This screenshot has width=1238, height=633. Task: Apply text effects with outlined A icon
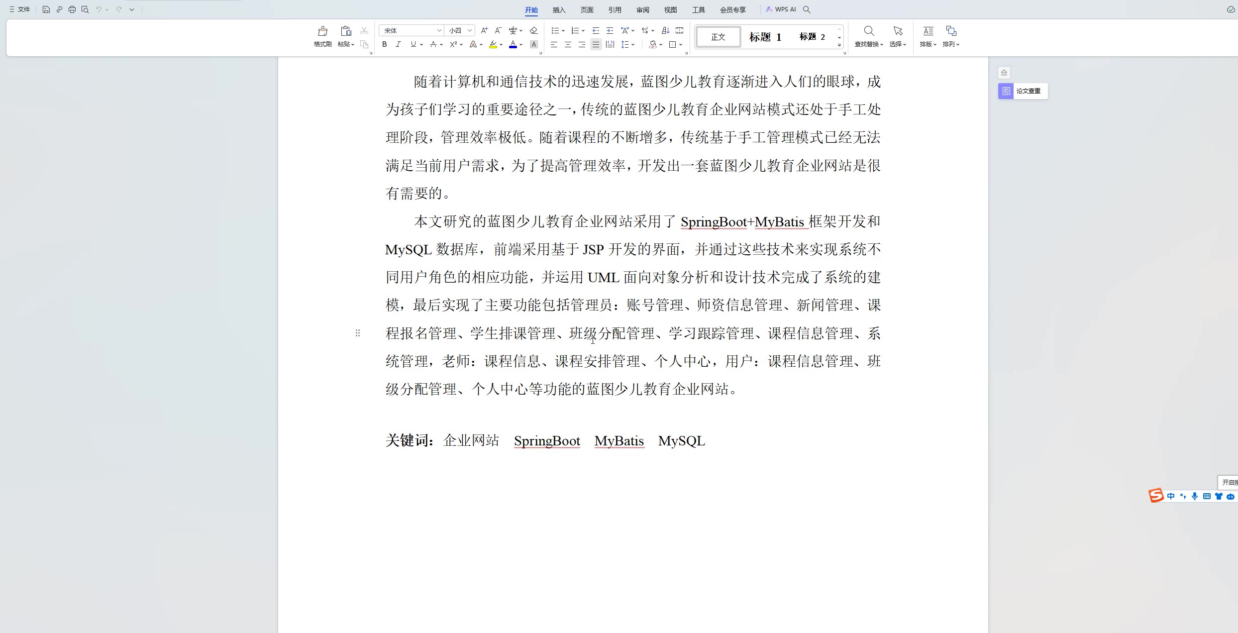473,44
